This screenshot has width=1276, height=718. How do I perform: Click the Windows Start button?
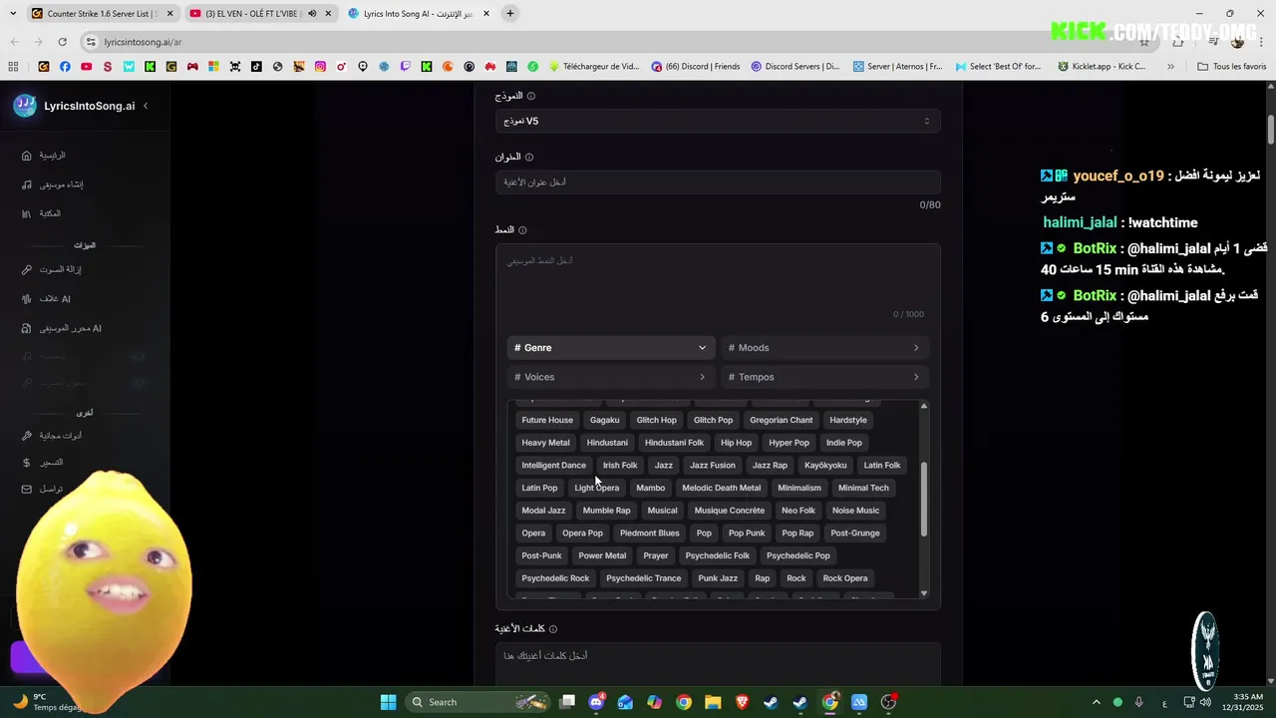coord(388,702)
